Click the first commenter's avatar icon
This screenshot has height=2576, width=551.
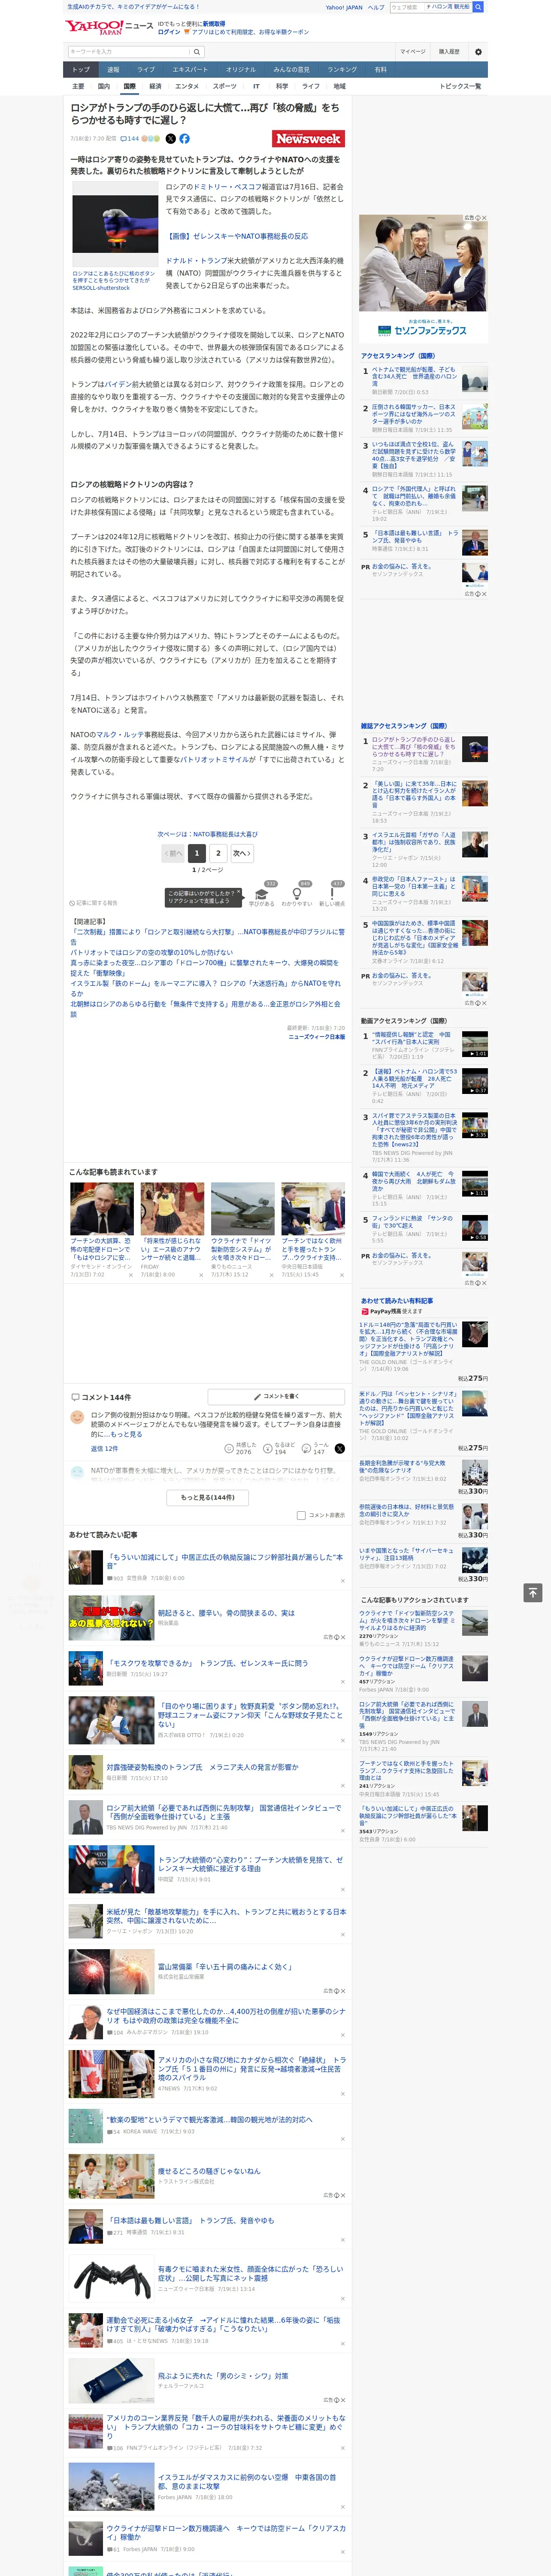coord(77,1417)
